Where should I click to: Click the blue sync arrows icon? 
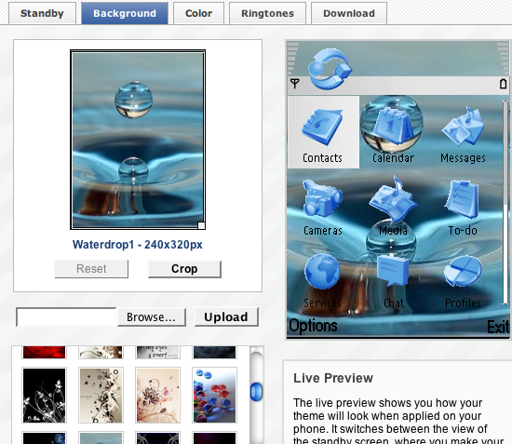(x=330, y=69)
